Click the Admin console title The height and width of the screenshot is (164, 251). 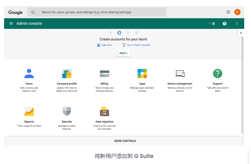29,23
